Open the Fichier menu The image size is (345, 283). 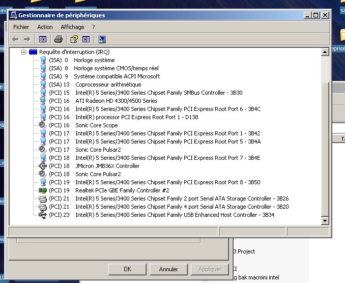click(21, 27)
